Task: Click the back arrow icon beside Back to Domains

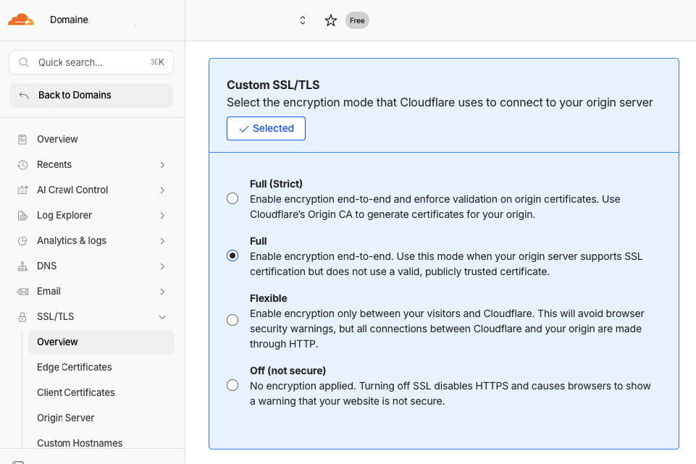Action: (24, 96)
